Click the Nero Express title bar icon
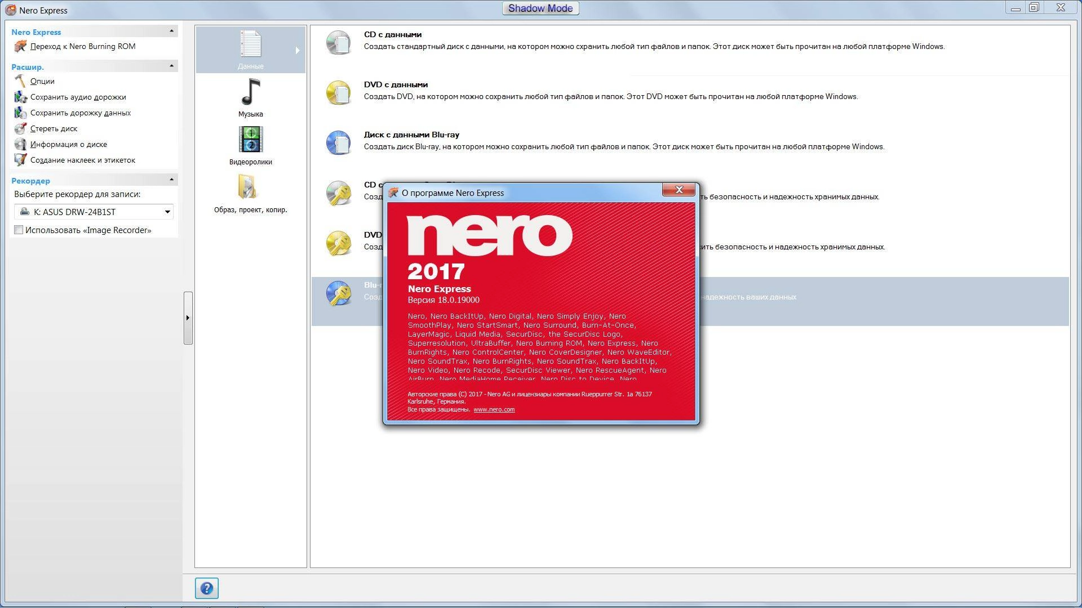The width and height of the screenshot is (1082, 608). [x=10, y=10]
